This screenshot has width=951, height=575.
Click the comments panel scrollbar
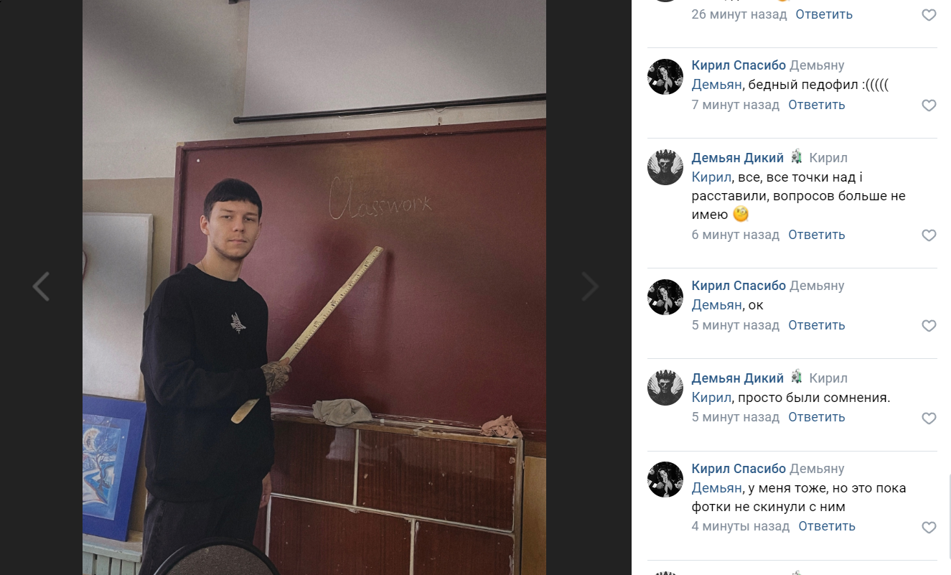(949, 517)
